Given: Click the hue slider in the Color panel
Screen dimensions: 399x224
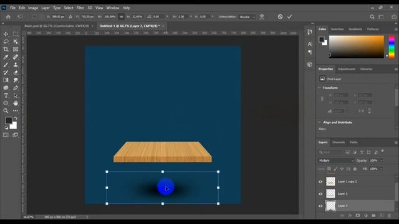Looking at the screenshot, I should pyautogui.click(x=392, y=47).
